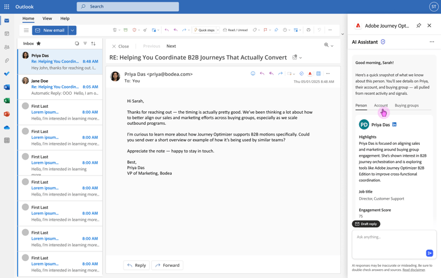Click the AI Assistant shield badge icon
The height and width of the screenshot is (278, 441).
coord(383,42)
